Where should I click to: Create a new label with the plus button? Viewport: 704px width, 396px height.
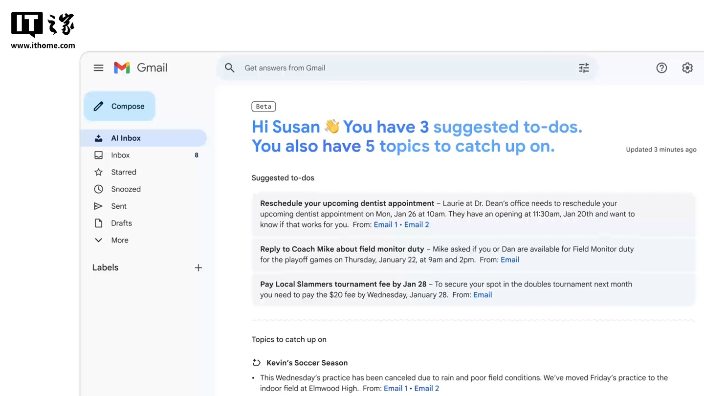click(x=198, y=267)
